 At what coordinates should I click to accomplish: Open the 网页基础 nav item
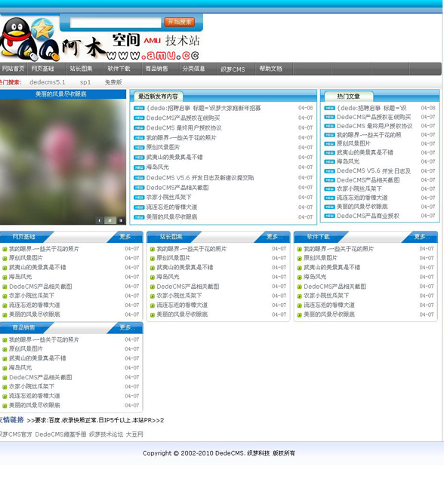pos(42,69)
